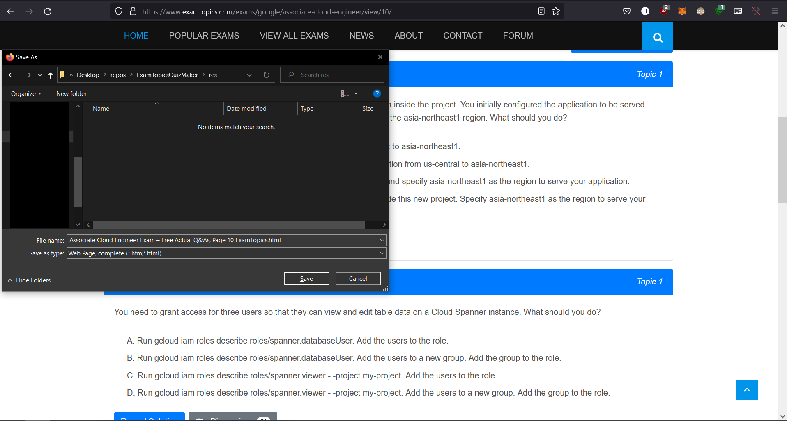Click the tracking protection shield icon
The width and height of the screenshot is (787, 421).
[x=119, y=11]
